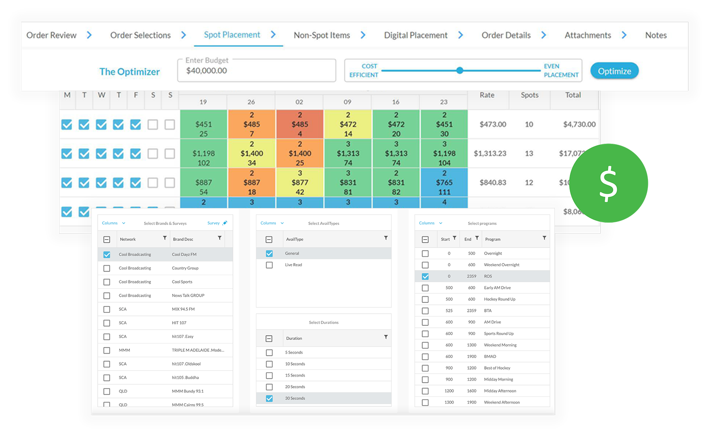Open Columns dropdown in Select Brands & Surveys
This screenshot has width=710, height=437.
pyautogui.click(x=114, y=223)
